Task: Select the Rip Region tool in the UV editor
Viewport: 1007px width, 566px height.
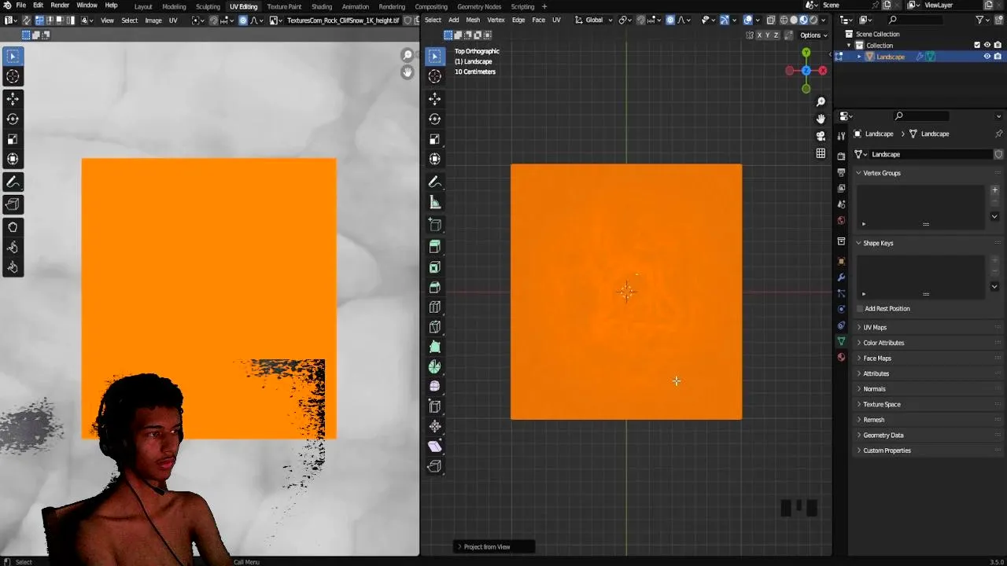Action: point(13,204)
